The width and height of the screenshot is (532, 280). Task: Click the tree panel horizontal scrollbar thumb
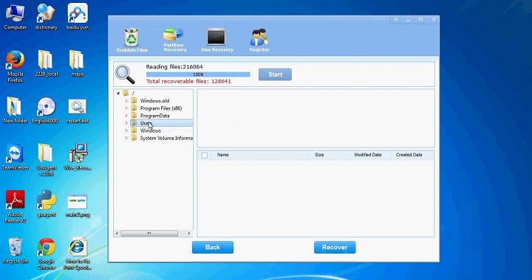(149, 234)
